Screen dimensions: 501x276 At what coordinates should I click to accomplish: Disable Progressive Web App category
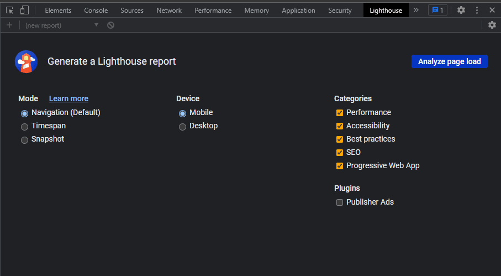[340, 166]
